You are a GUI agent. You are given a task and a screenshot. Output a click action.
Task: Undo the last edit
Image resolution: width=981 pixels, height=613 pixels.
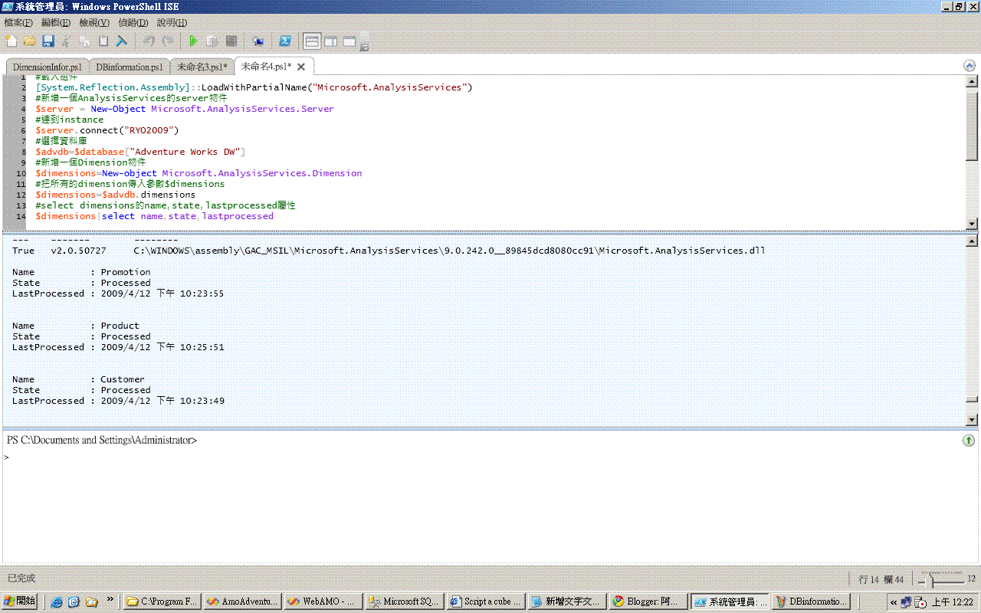click(149, 41)
